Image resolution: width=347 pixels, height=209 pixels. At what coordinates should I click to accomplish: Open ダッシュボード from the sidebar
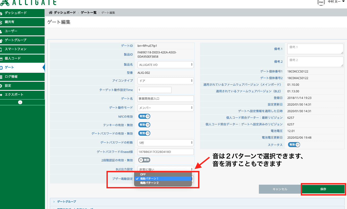pos(22,13)
